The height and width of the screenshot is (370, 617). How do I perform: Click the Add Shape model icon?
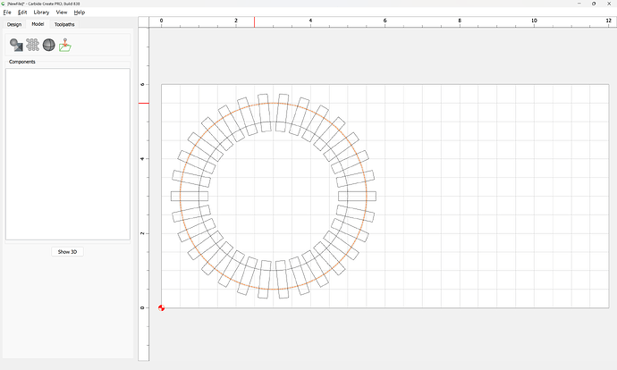[16, 45]
